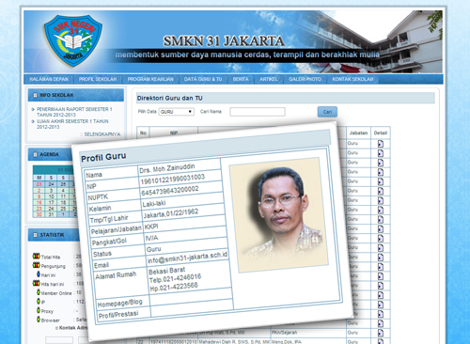Click the name Drs. Moh Zainuddin
This screenshot has width=470, height=344.
[167, 168]
